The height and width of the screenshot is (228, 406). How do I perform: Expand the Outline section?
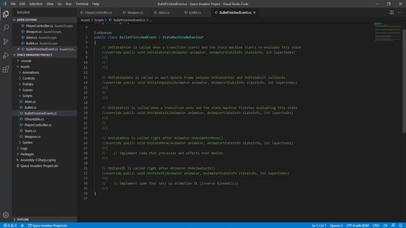pyautogui.click(x=44, y=220)
